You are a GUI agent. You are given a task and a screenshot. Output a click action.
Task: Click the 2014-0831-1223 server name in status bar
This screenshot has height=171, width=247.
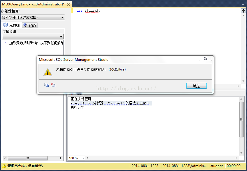click(145, 166)
